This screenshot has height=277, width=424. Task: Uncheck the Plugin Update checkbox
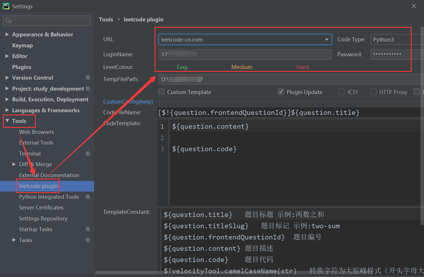281,92
